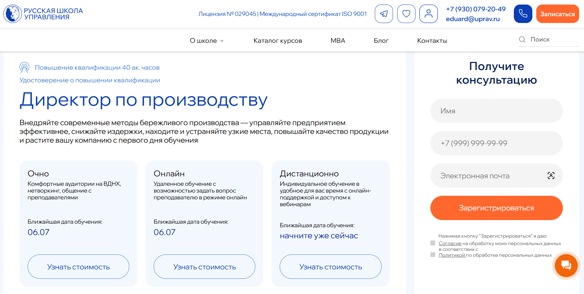Image resolution: width=584 pixels, height=294 pixels.
Task: Click the contact-scan icon in the email field
Action: click(551, 176)
